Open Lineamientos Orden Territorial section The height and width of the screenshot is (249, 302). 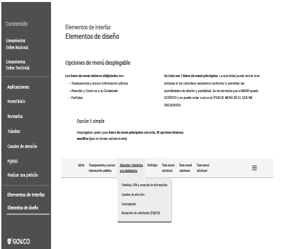click(18, 65)
